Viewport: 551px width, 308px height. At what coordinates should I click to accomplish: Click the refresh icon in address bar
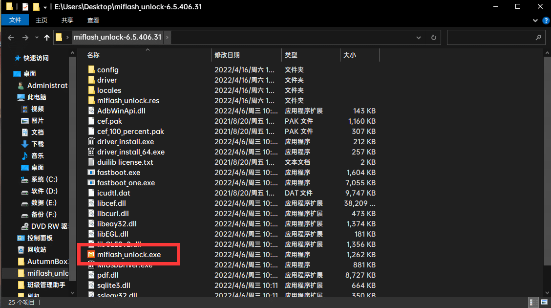pyautogui.click(x=434, y=37)
